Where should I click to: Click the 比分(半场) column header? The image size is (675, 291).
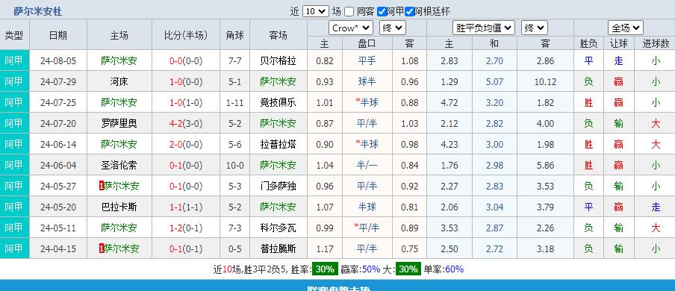click(x=185, y=35)
